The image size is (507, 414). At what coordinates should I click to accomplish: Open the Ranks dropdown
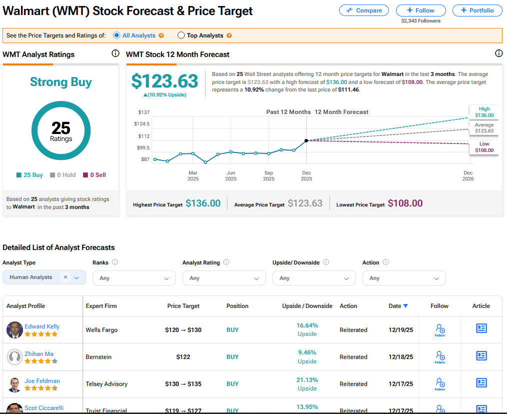pyautogui.click(x=134, y=278)
